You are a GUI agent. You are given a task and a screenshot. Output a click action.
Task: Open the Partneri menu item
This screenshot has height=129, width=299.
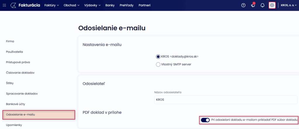(x=145, y=5)
